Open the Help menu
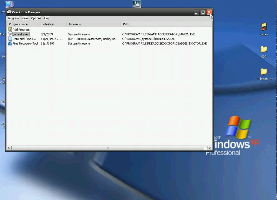The width and height of the screenshot is (277, 200). (x=47, y=18)
